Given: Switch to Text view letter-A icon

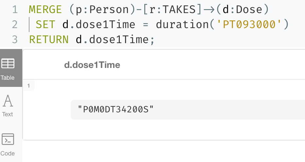Looking at the screenshot, I should click(x=8, y=101).
